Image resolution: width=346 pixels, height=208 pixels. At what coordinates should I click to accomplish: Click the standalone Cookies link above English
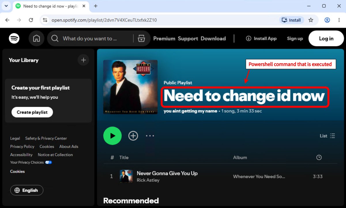tap(17, 171)
